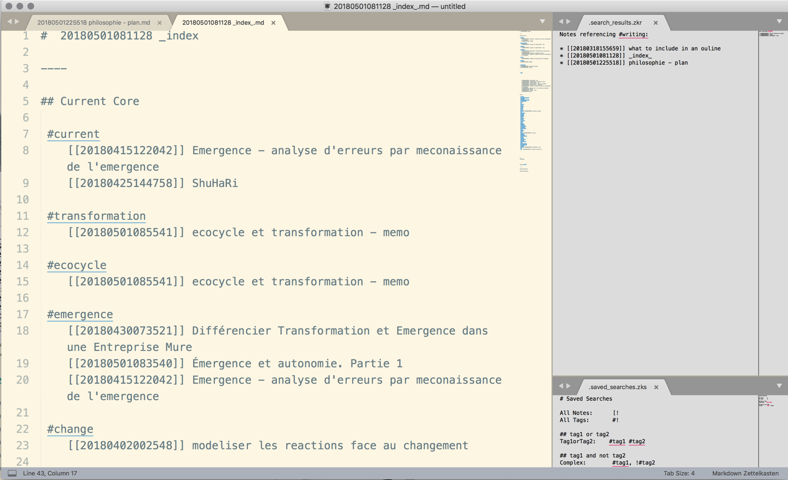Open the overflow dropdown in the search results panel
The height and width of the screenshot is (480, 788).
779,21
